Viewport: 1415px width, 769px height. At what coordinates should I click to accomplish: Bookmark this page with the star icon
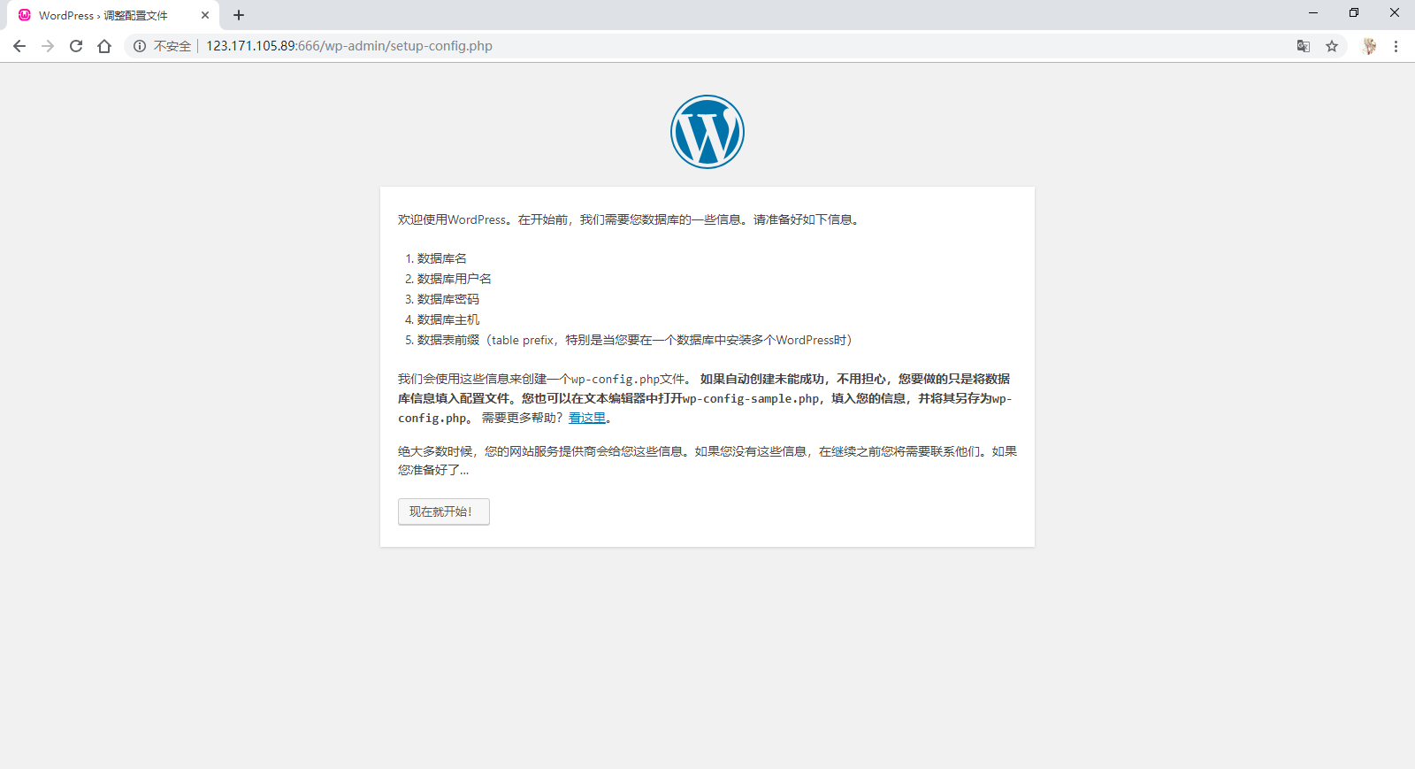pyautogui.click(x=1332, y=46)
